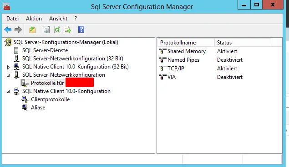Click the Help question mark toolbar icon

point(81,29)
